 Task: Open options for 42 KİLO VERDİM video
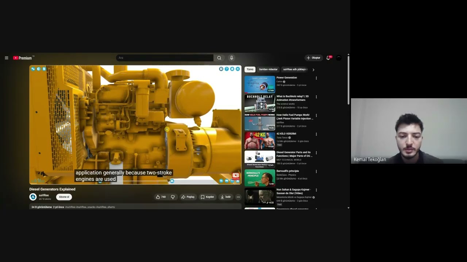(x=316, y=134)
